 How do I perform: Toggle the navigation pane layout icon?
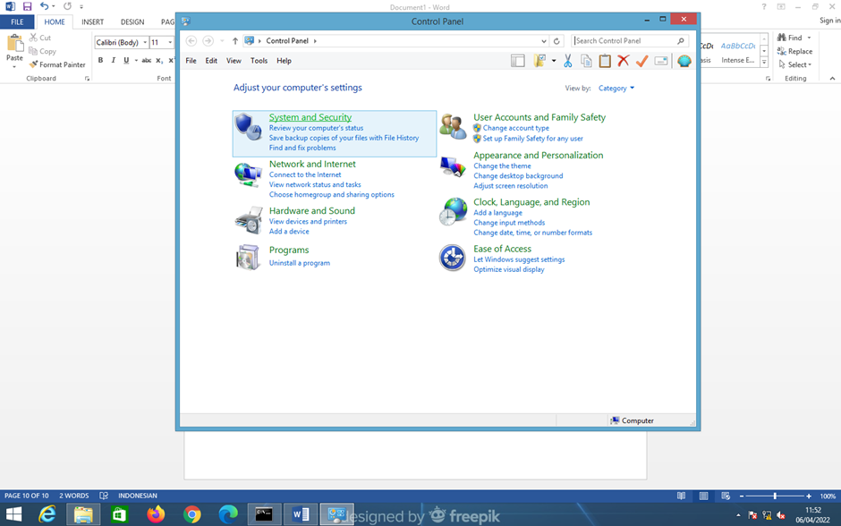pos(518,61)
